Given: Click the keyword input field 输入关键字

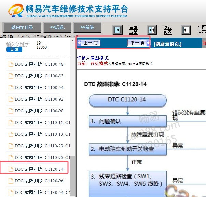Looking at the screenshot, I should [x=17, y=45].
